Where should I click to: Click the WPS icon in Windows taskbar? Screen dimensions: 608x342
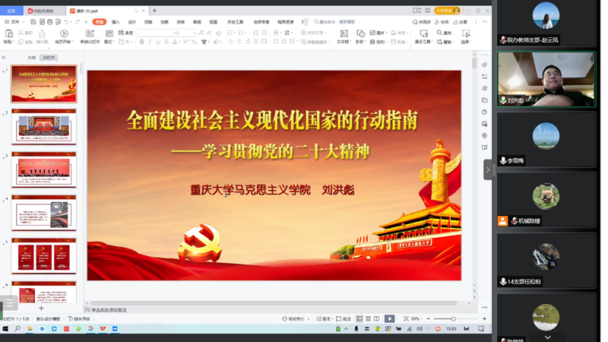pyautogui.click(x=103, y=329)
